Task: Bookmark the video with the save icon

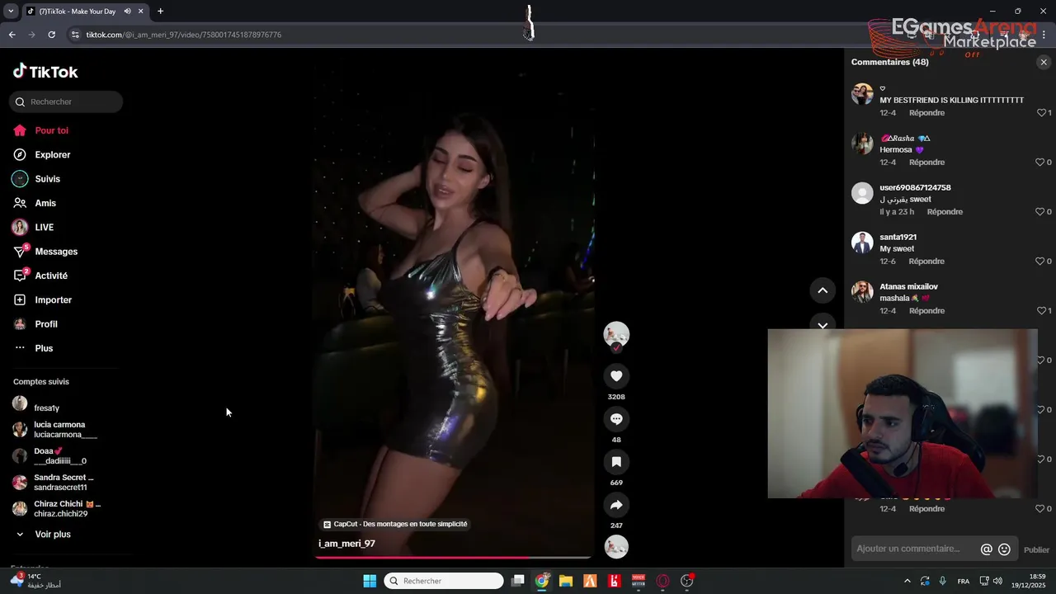Action: pos(616,462)
